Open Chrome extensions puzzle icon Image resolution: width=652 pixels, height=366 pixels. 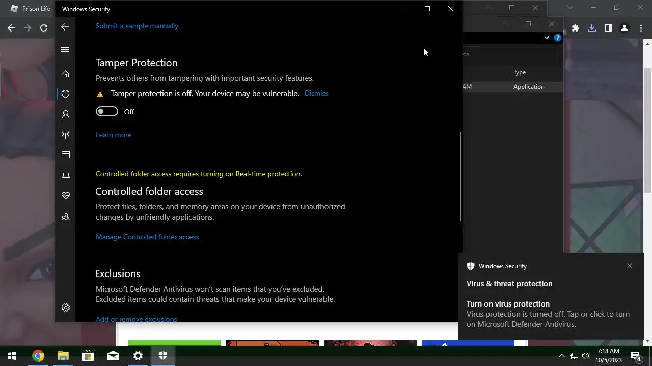click(576, 28)
